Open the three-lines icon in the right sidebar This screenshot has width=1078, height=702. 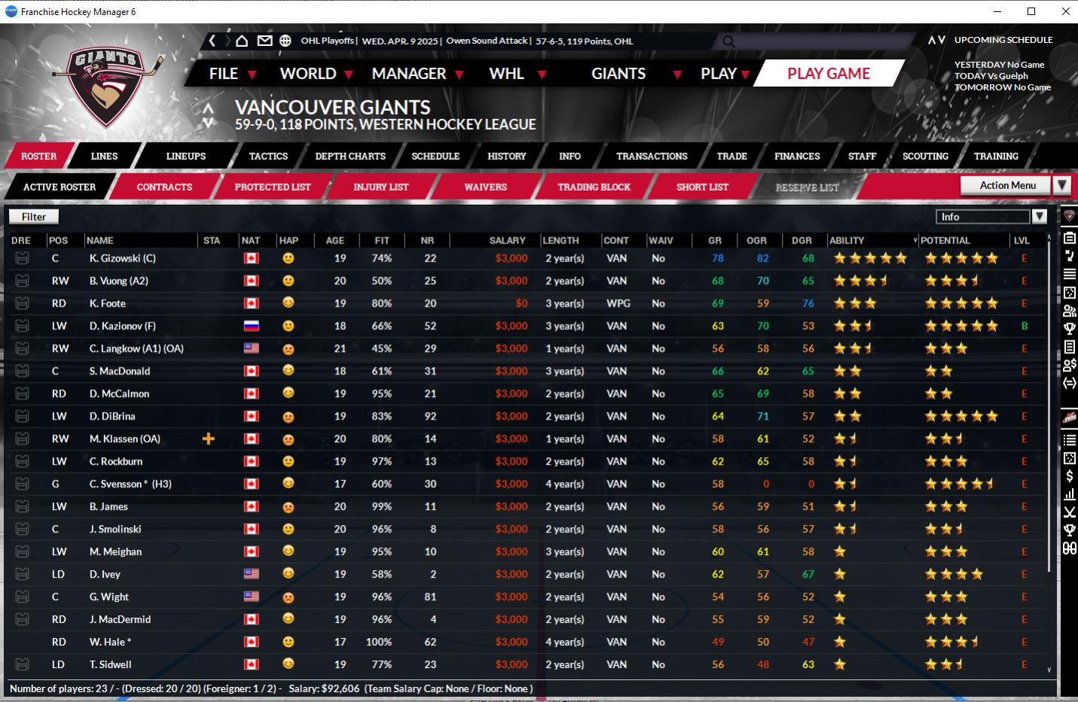point(1069,273)
